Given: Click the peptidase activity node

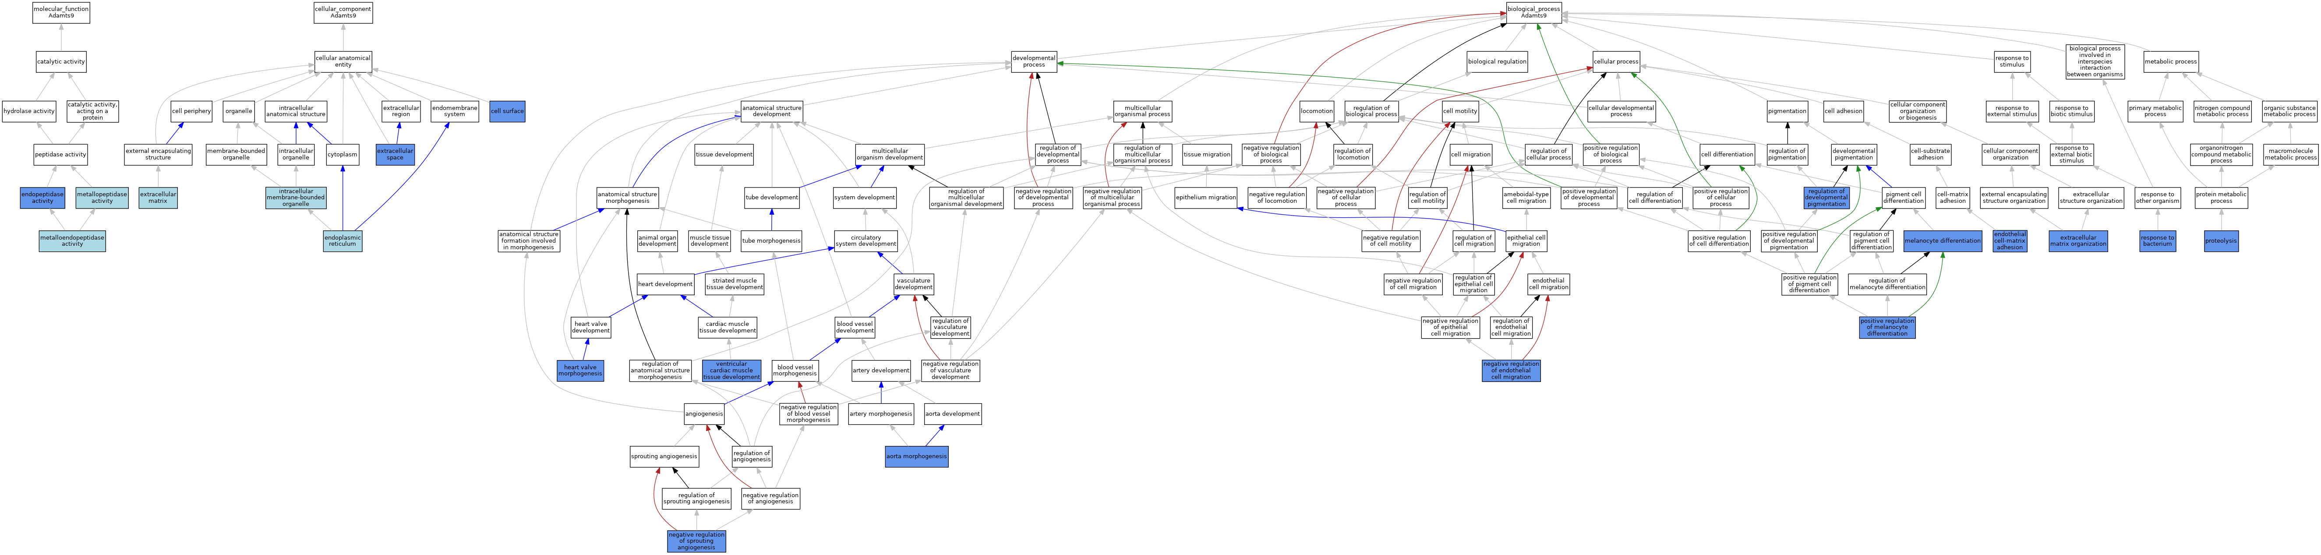Looking at the screenshot, I should (60, 155).
